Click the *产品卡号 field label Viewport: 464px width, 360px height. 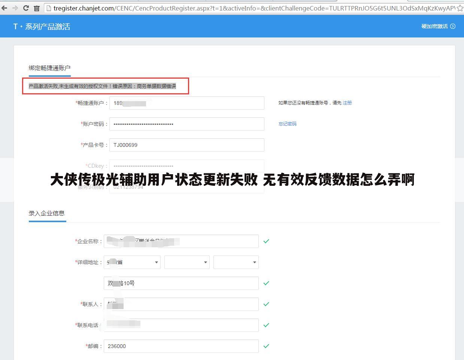coord(94,145)
